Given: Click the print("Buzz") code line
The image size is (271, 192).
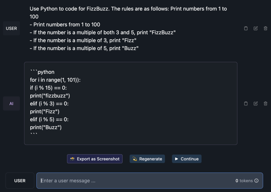Looking at the screenshot, I should pyautogui.click(x=46, y=127).
